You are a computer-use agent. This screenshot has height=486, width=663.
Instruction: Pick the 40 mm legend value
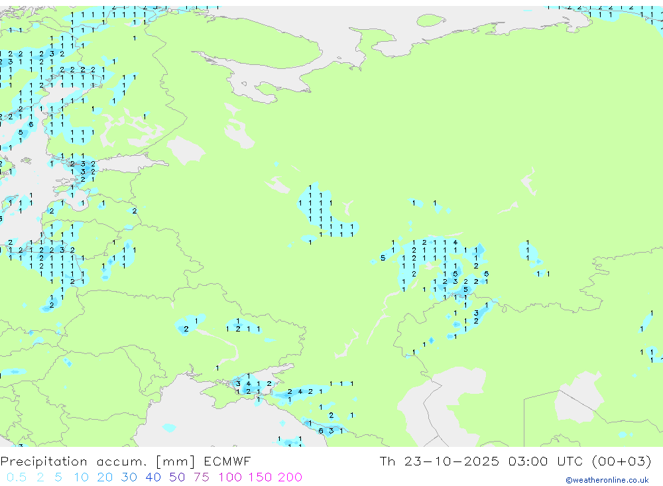click(x=153, y=477)
